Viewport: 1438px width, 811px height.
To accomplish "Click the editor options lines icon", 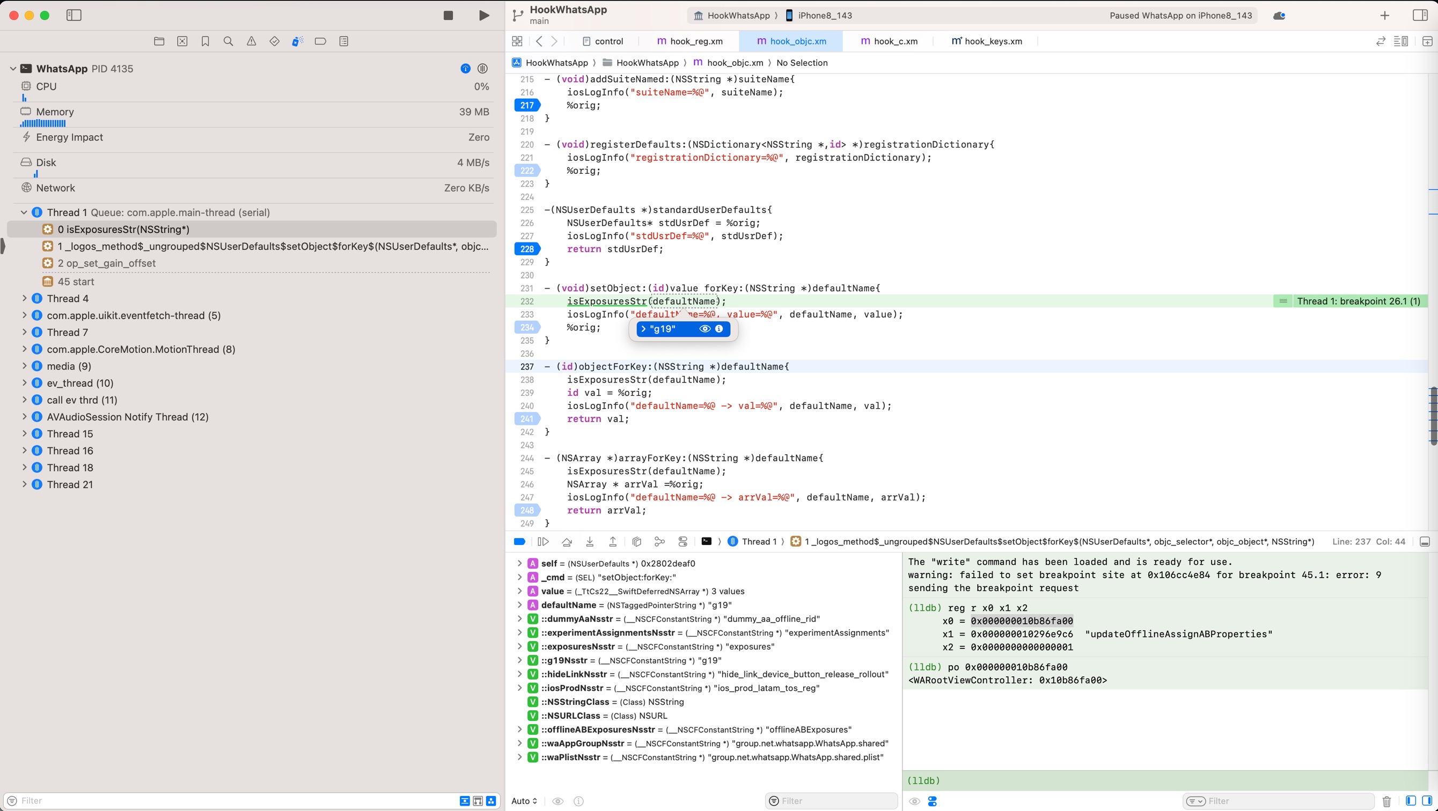I will [1400, 41].
